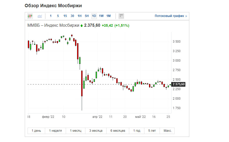Select the active 1D interval
The height and width of the screenshot is (142, 229).
[94, 16]
